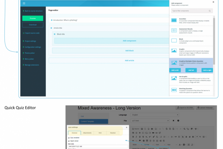
Task: Toggle the Quiz enabled checkbox
Action: tap(69, 138)
